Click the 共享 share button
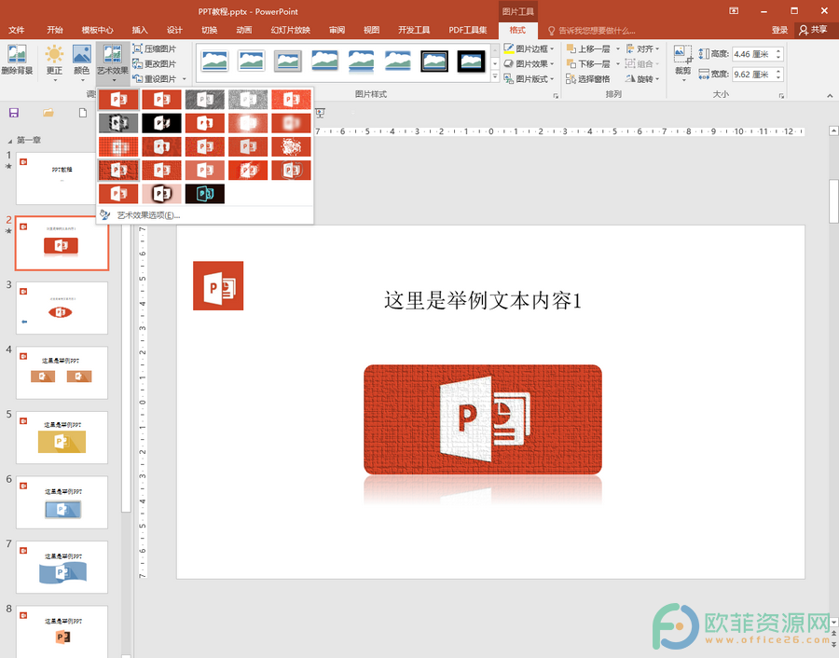This screenshot has height=658, width=839. [x=813, y=30]
